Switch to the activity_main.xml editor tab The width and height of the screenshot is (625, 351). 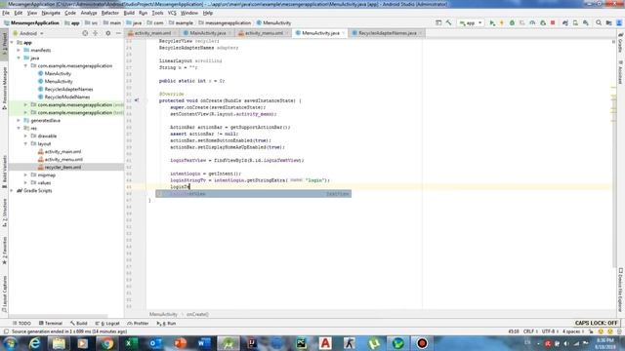[152, 33]
